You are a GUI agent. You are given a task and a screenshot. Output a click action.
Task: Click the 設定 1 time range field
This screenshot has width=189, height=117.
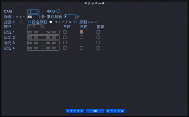pyautogui.click(x=43, y=32)
